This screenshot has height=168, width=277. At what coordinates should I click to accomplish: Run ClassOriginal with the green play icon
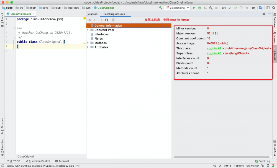(x=194, y=8)
